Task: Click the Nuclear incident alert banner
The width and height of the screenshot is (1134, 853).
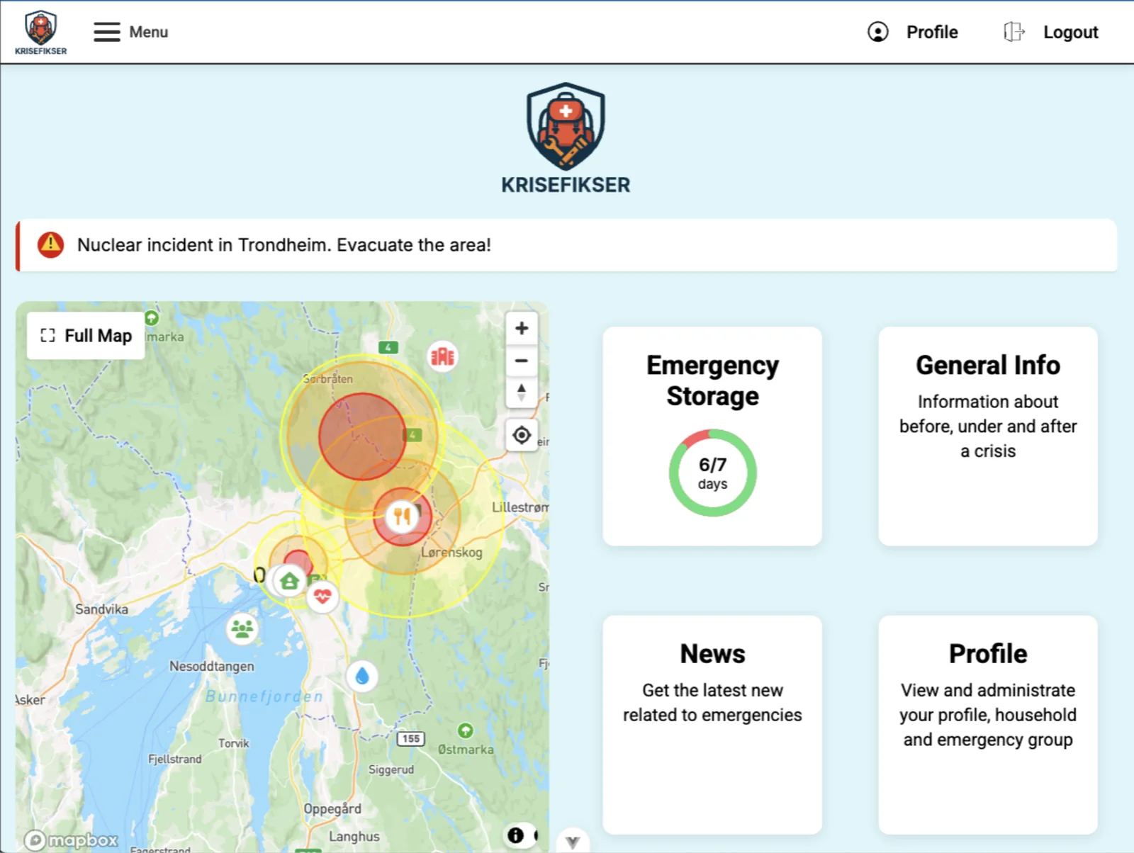Action: pyautogui.click(x=566, y=245)
